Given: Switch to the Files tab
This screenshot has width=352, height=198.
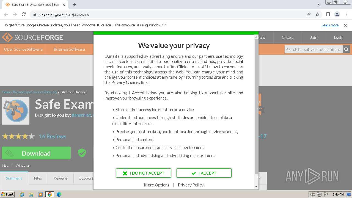Looking at the screenshot, I should (x=38, y=178).
